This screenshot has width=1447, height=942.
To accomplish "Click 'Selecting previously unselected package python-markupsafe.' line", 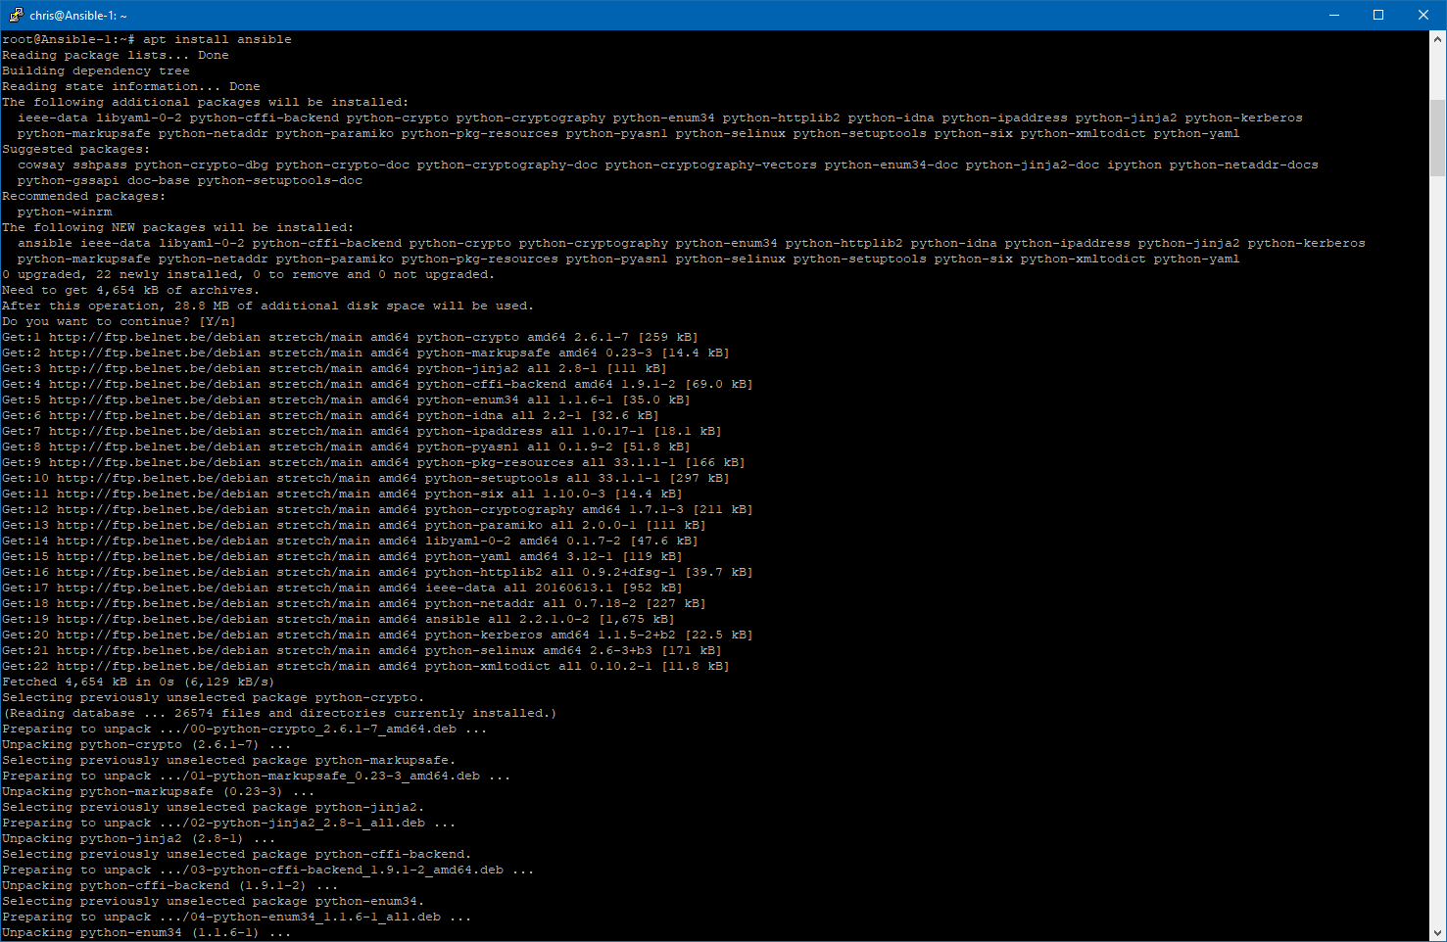I will [x=229, y=760].
